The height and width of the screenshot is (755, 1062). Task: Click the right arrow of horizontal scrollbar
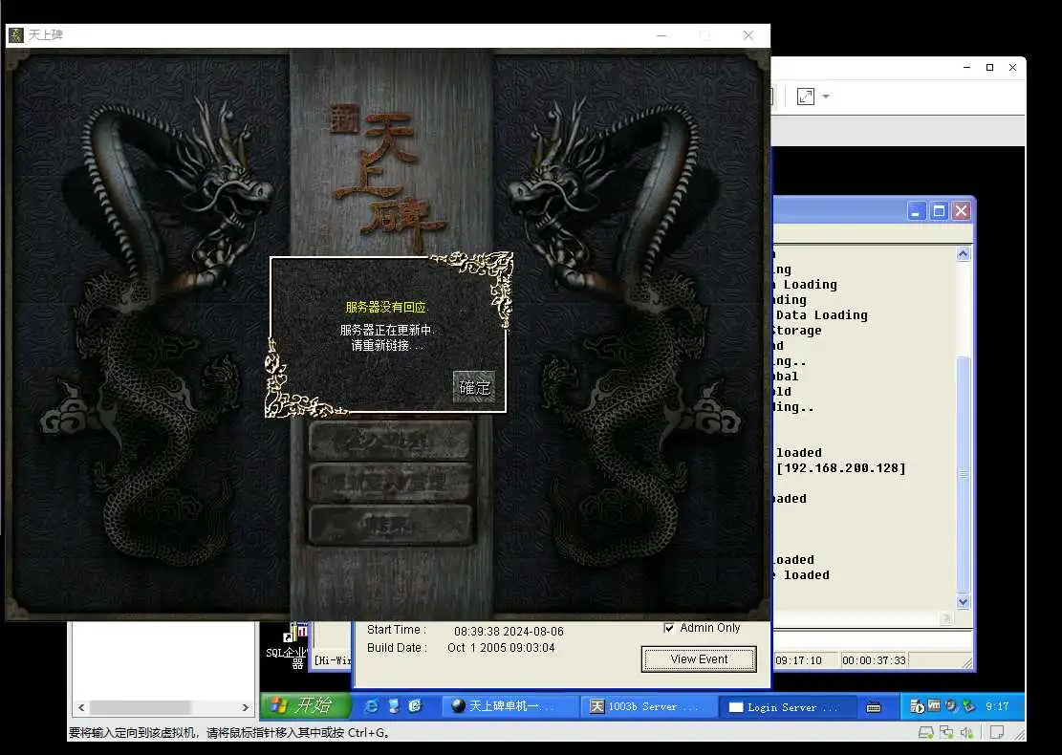click(246, 708)
